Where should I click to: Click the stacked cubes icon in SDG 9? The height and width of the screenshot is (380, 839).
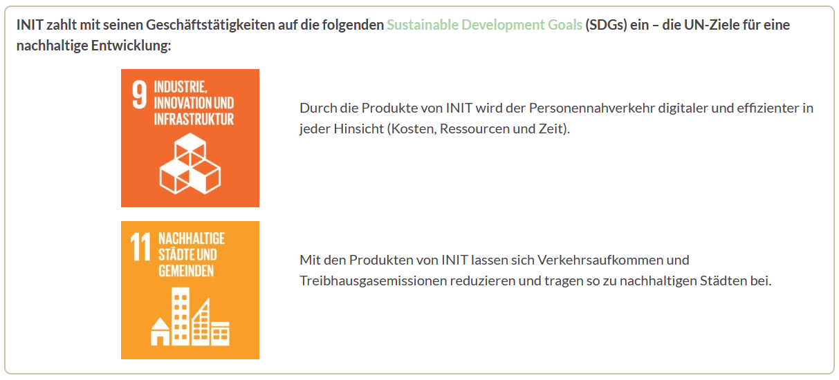click(190, 164)
